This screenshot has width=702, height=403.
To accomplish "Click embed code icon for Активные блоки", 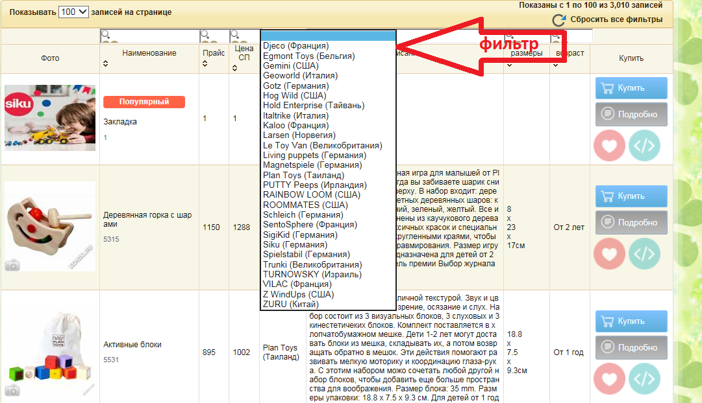I will click(644, 379).
